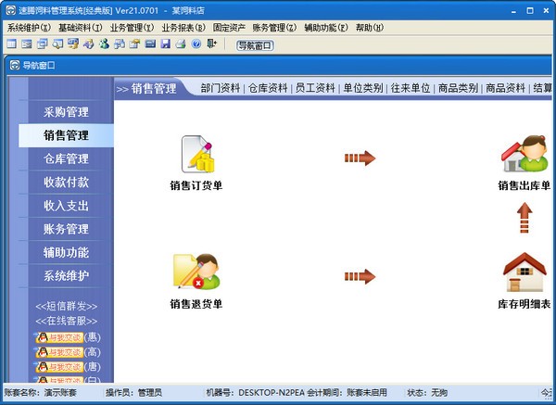Click the floppy disk save icon
This screenshot has width=556, height=405.
[x=166, y=44]
